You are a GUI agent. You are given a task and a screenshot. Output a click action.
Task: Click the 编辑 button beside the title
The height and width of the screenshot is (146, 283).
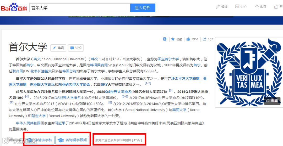coord(58,48)
